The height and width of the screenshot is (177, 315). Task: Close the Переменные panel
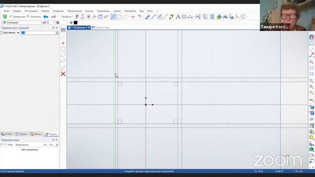57,140
